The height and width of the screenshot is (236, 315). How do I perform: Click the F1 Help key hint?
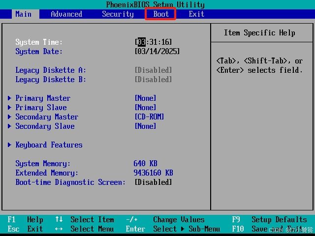tap(25, 220)
